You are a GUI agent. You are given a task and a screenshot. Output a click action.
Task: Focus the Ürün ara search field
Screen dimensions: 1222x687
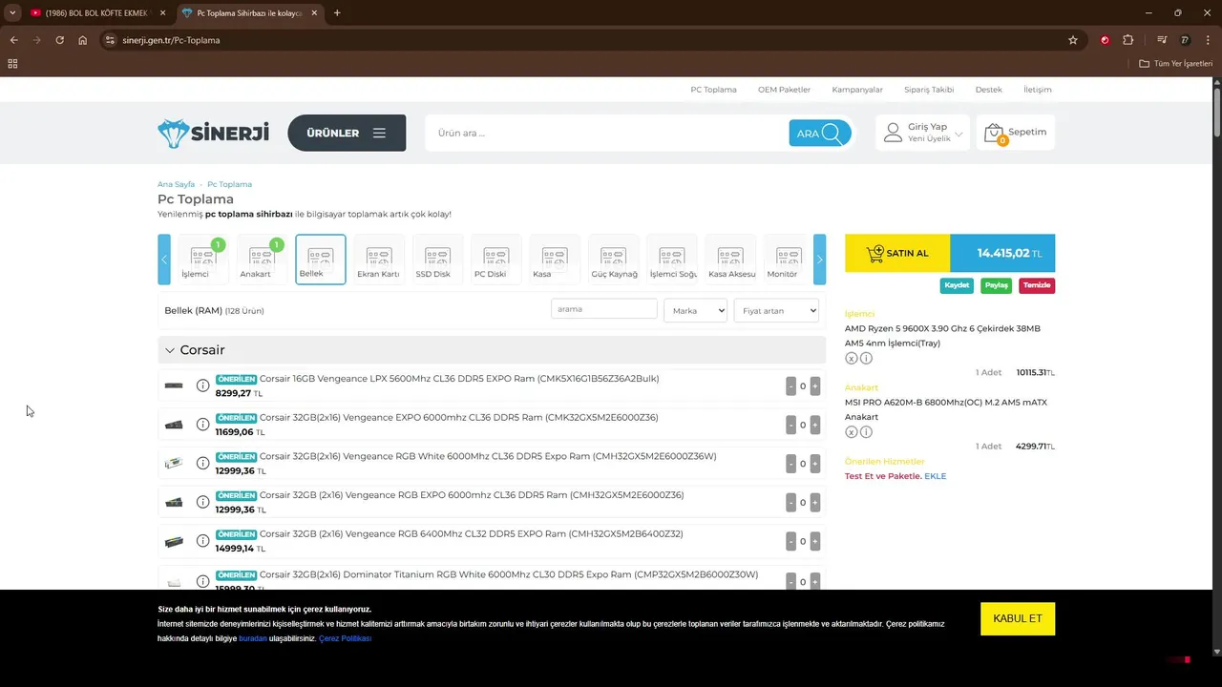tap(606, 133)
